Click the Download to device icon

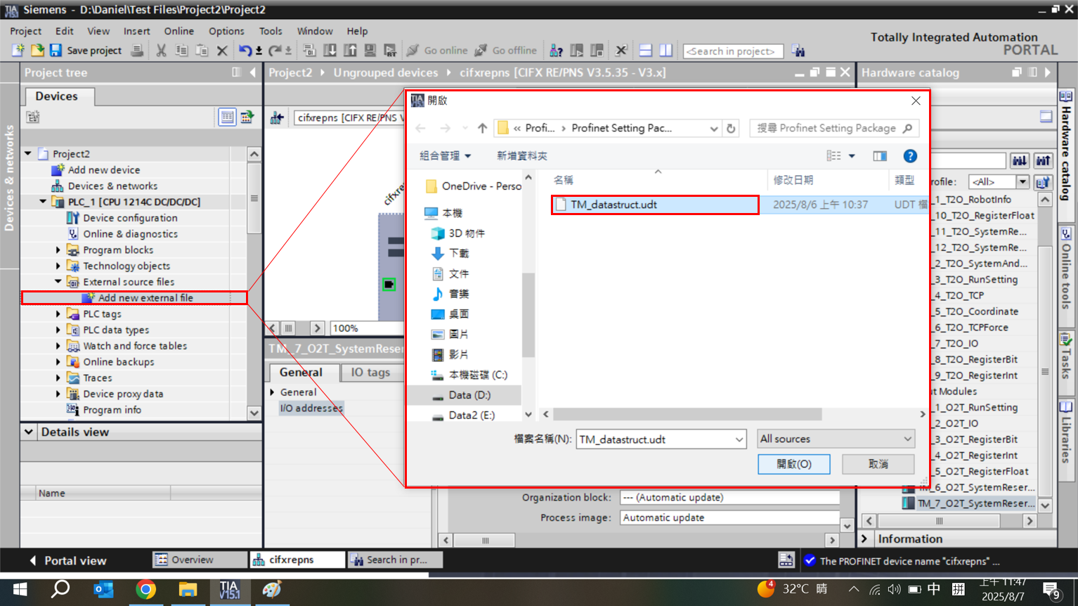tap(330, 51)
